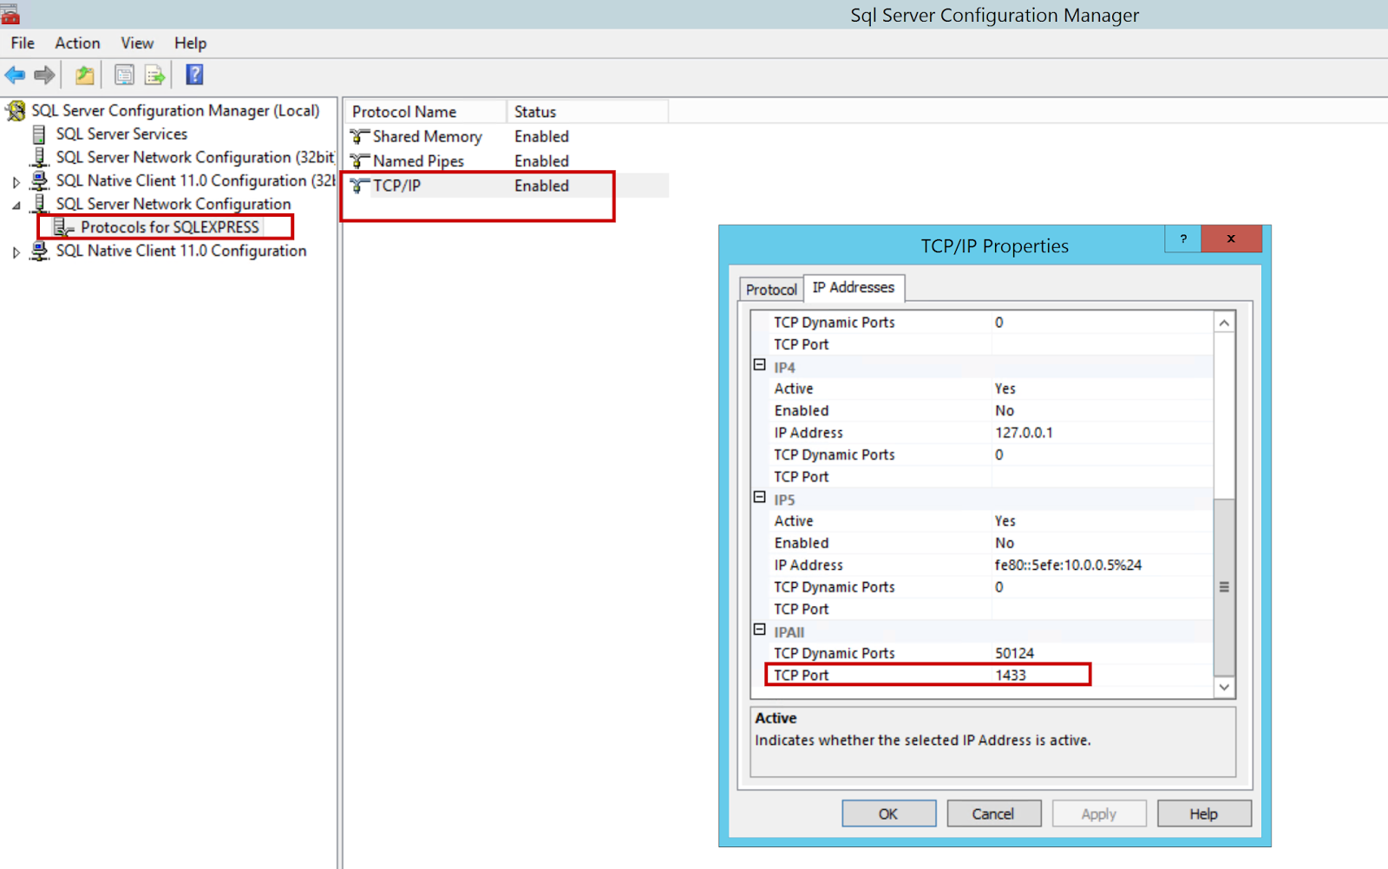Click OK in TCP/IP Properties
The height and width of the screenshot is (869, 1388).
click(x=888, y=813)
